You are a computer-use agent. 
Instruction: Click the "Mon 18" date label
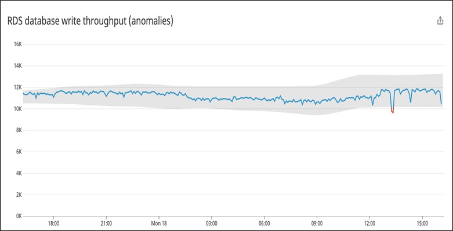pyautogui.click(x=159, y=223)
